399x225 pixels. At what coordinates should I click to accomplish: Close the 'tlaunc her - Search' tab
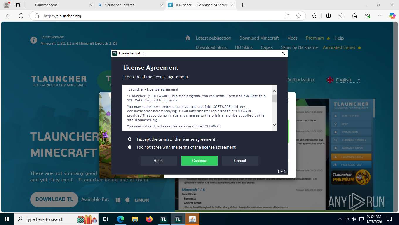161,5
